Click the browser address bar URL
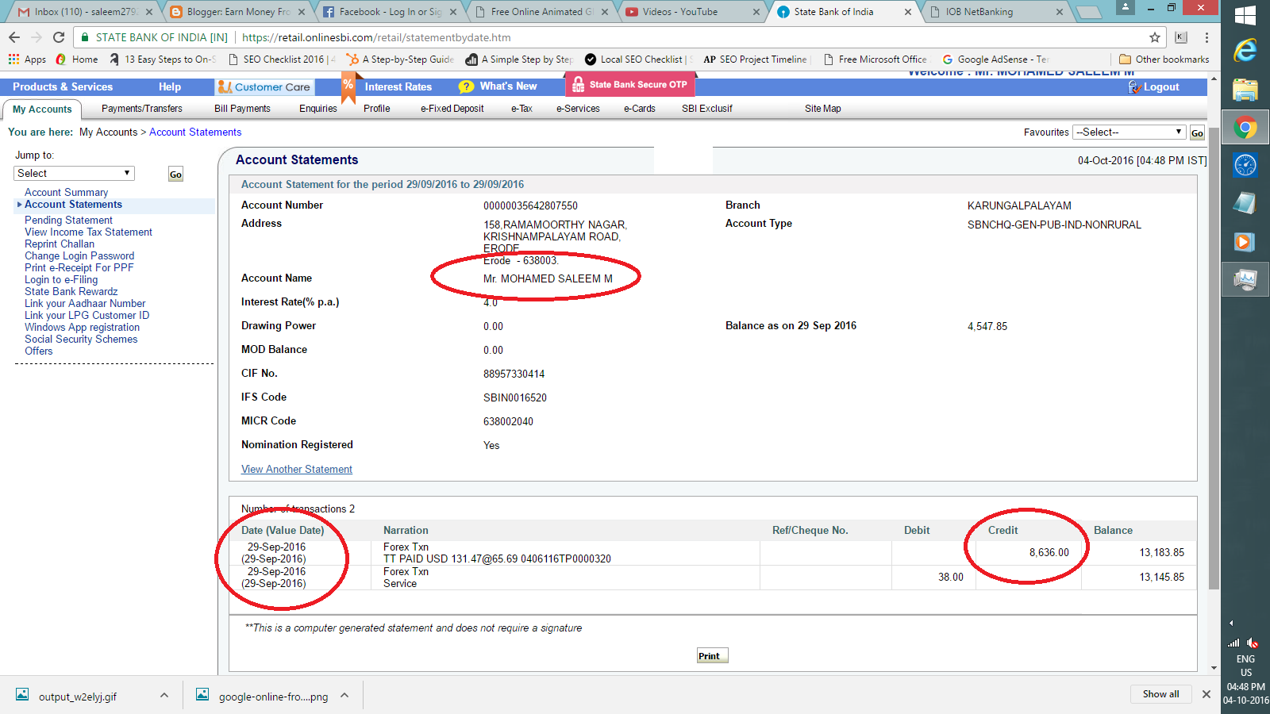The image size is (1270, 714). click(x=376, y=37)
